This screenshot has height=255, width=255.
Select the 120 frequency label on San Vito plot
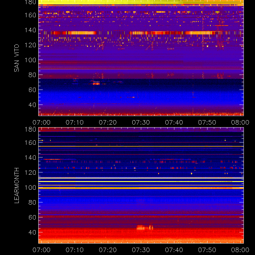30,45
